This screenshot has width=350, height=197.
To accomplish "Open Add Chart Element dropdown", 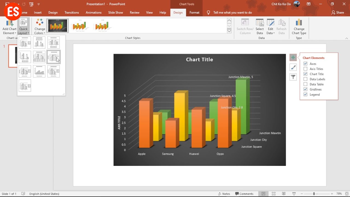I will click(x=9, y=27).
